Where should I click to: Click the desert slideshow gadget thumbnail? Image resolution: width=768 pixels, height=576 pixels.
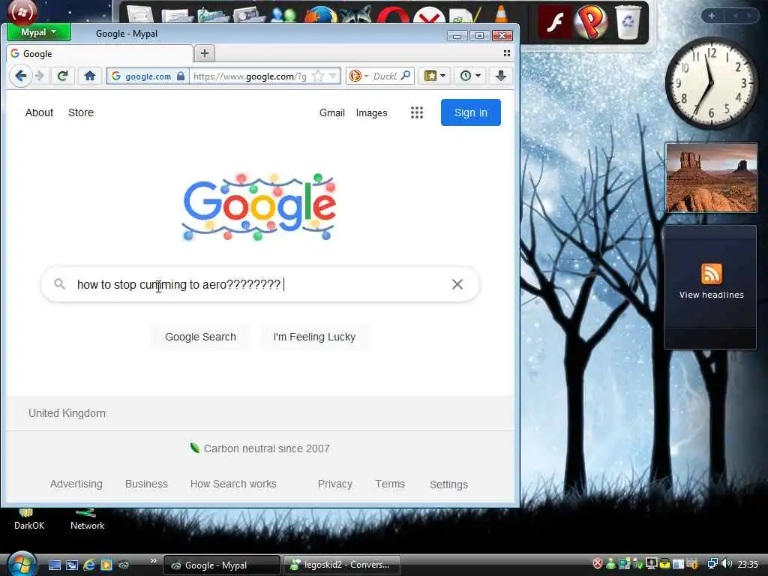click(x=711, y=178)
